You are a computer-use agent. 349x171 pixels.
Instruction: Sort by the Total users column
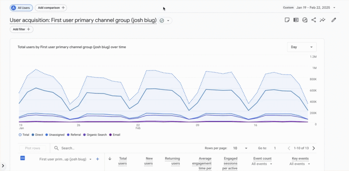(122, 161)
